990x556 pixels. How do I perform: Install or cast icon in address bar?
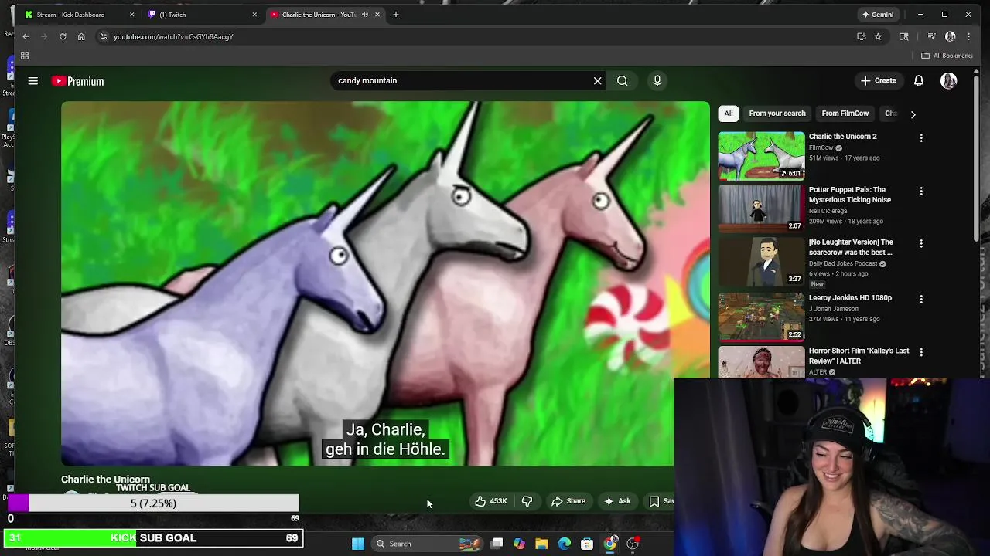pyautogui.click(x=861, y=36)
